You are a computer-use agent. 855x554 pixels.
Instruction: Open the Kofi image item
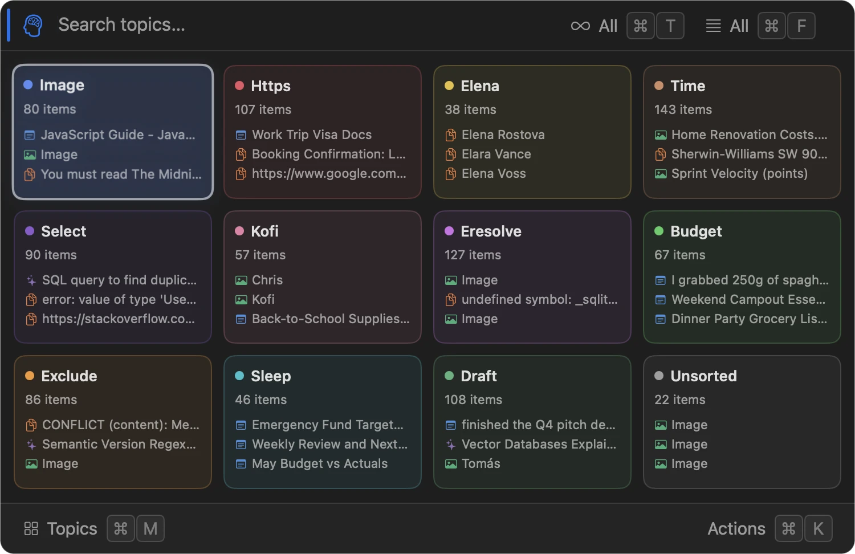click(x=263, y=300)
